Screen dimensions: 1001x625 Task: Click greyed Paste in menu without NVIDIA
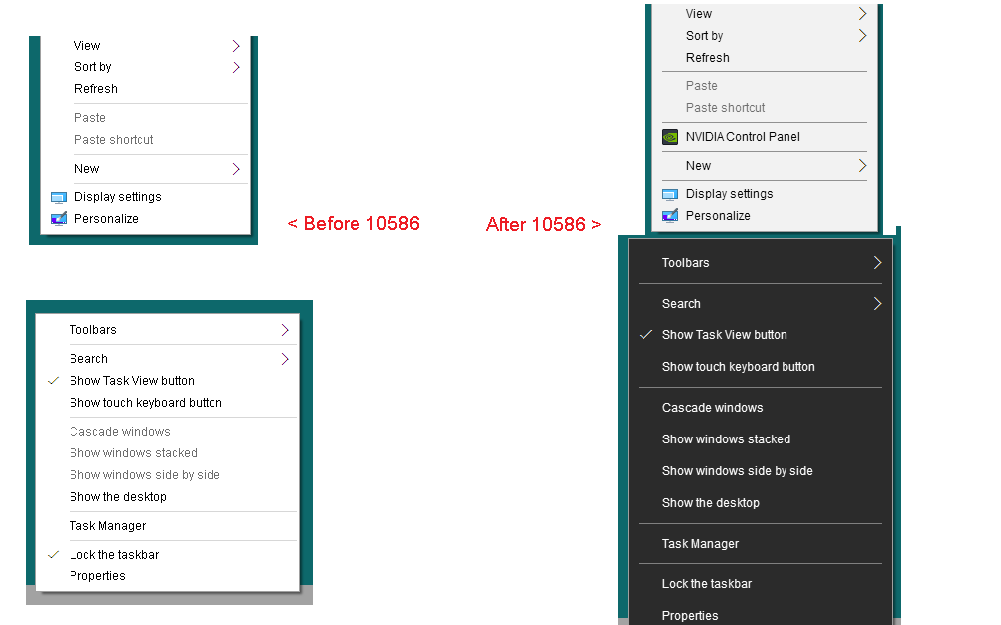[x=90, y=118]
